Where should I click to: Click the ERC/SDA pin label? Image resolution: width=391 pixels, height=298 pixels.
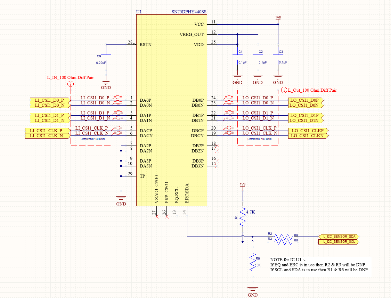point(187,193)
